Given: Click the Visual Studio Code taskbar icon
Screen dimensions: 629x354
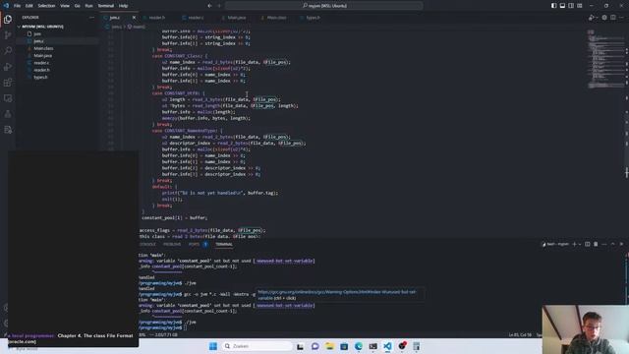Looking at the screenshot, I should [387, 346].
